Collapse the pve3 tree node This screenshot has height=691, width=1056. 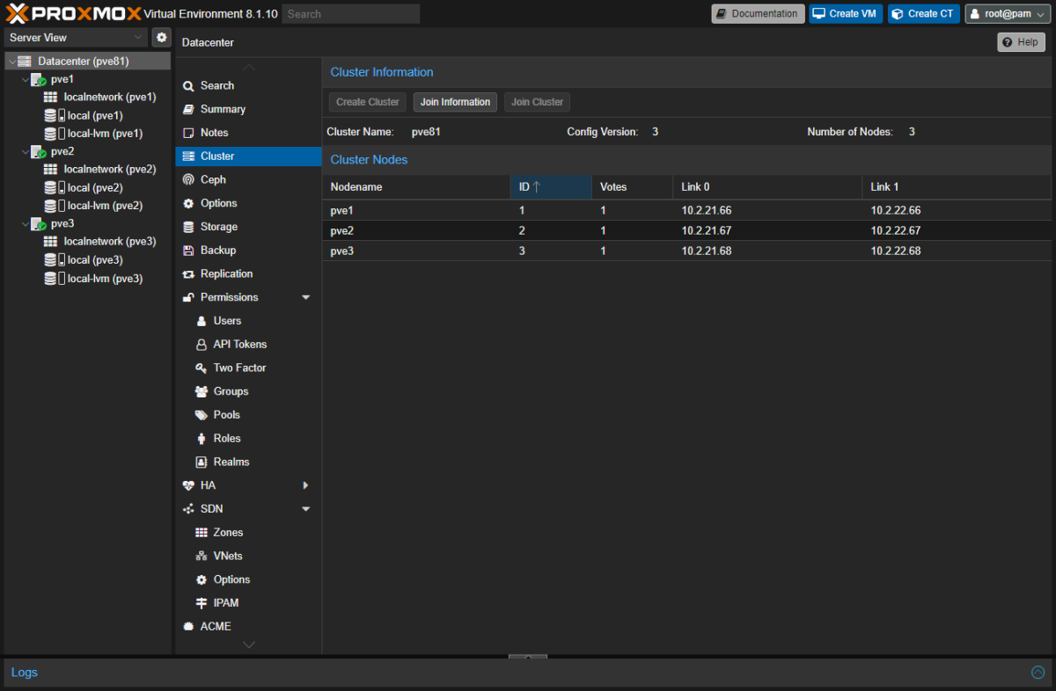25,223
